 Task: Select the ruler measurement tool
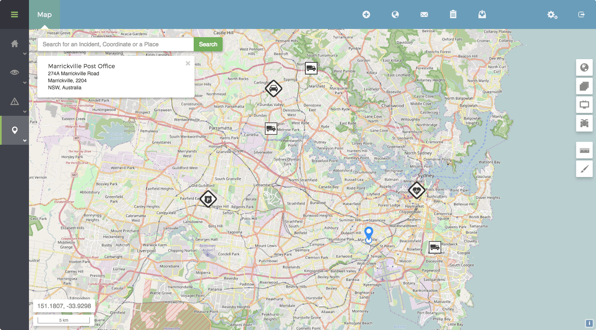click(x=584, y=151)
